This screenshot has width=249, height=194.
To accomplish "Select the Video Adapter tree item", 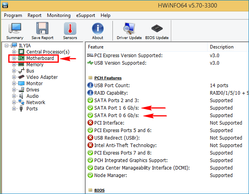I will [x=42, y=77].
